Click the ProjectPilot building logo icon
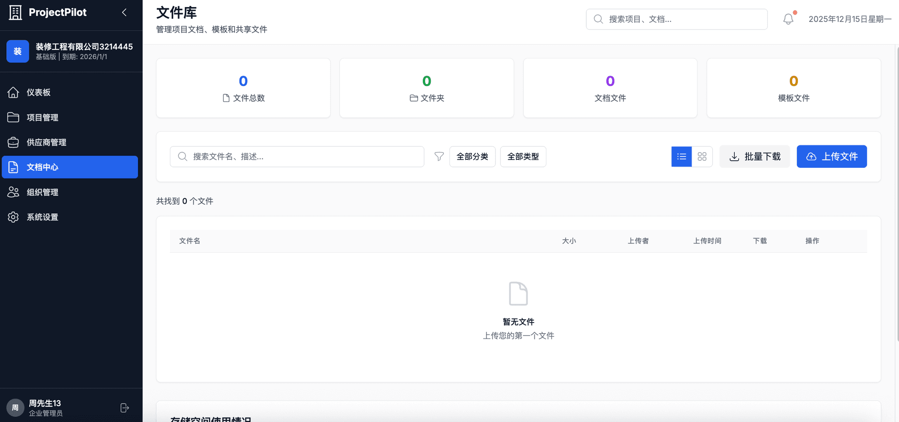This screenshot has width=899, height=422. pos(15,13)
